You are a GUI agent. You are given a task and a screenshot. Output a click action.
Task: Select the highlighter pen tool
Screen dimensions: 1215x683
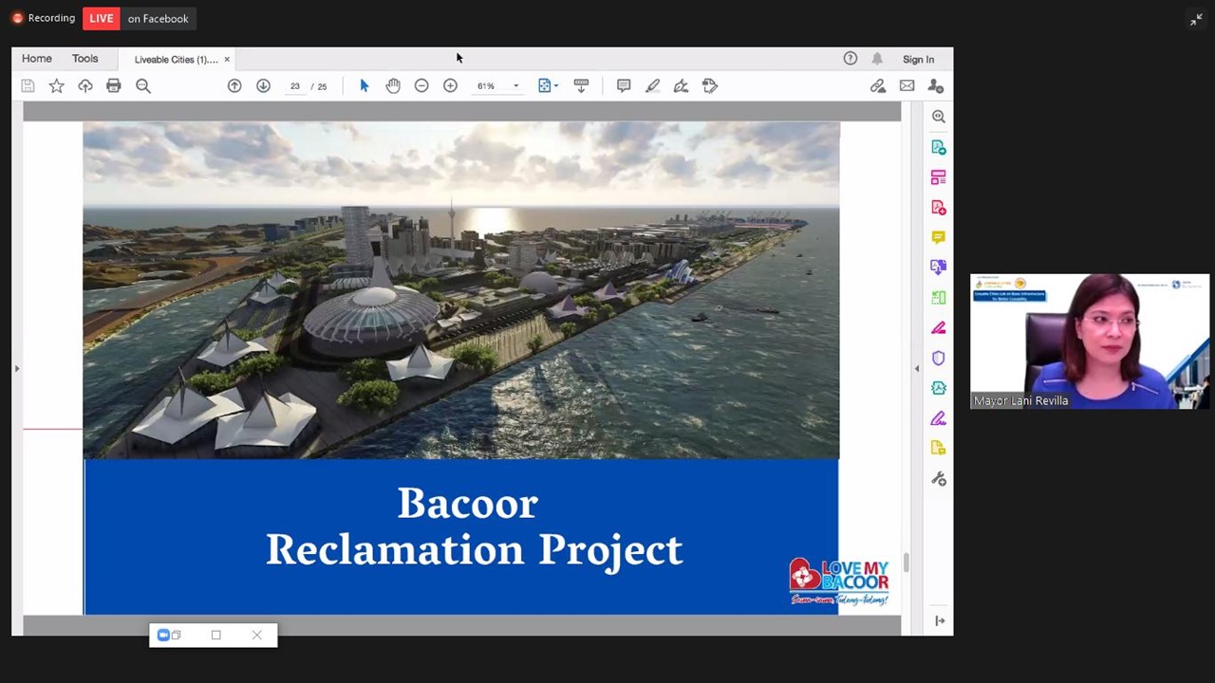pyautogui.click(x=652, y=86)
